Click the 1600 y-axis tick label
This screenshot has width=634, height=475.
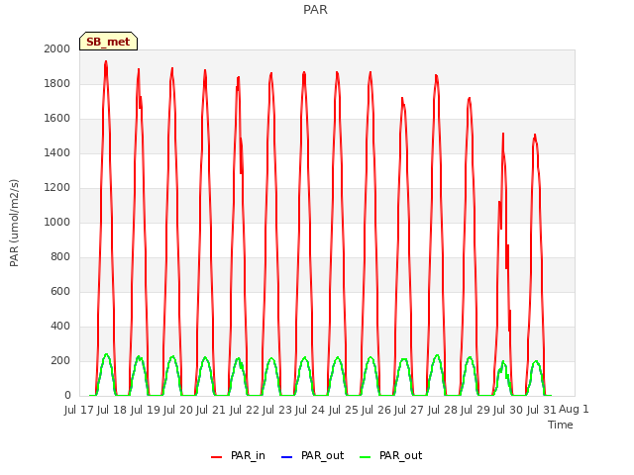click(57, 119)
